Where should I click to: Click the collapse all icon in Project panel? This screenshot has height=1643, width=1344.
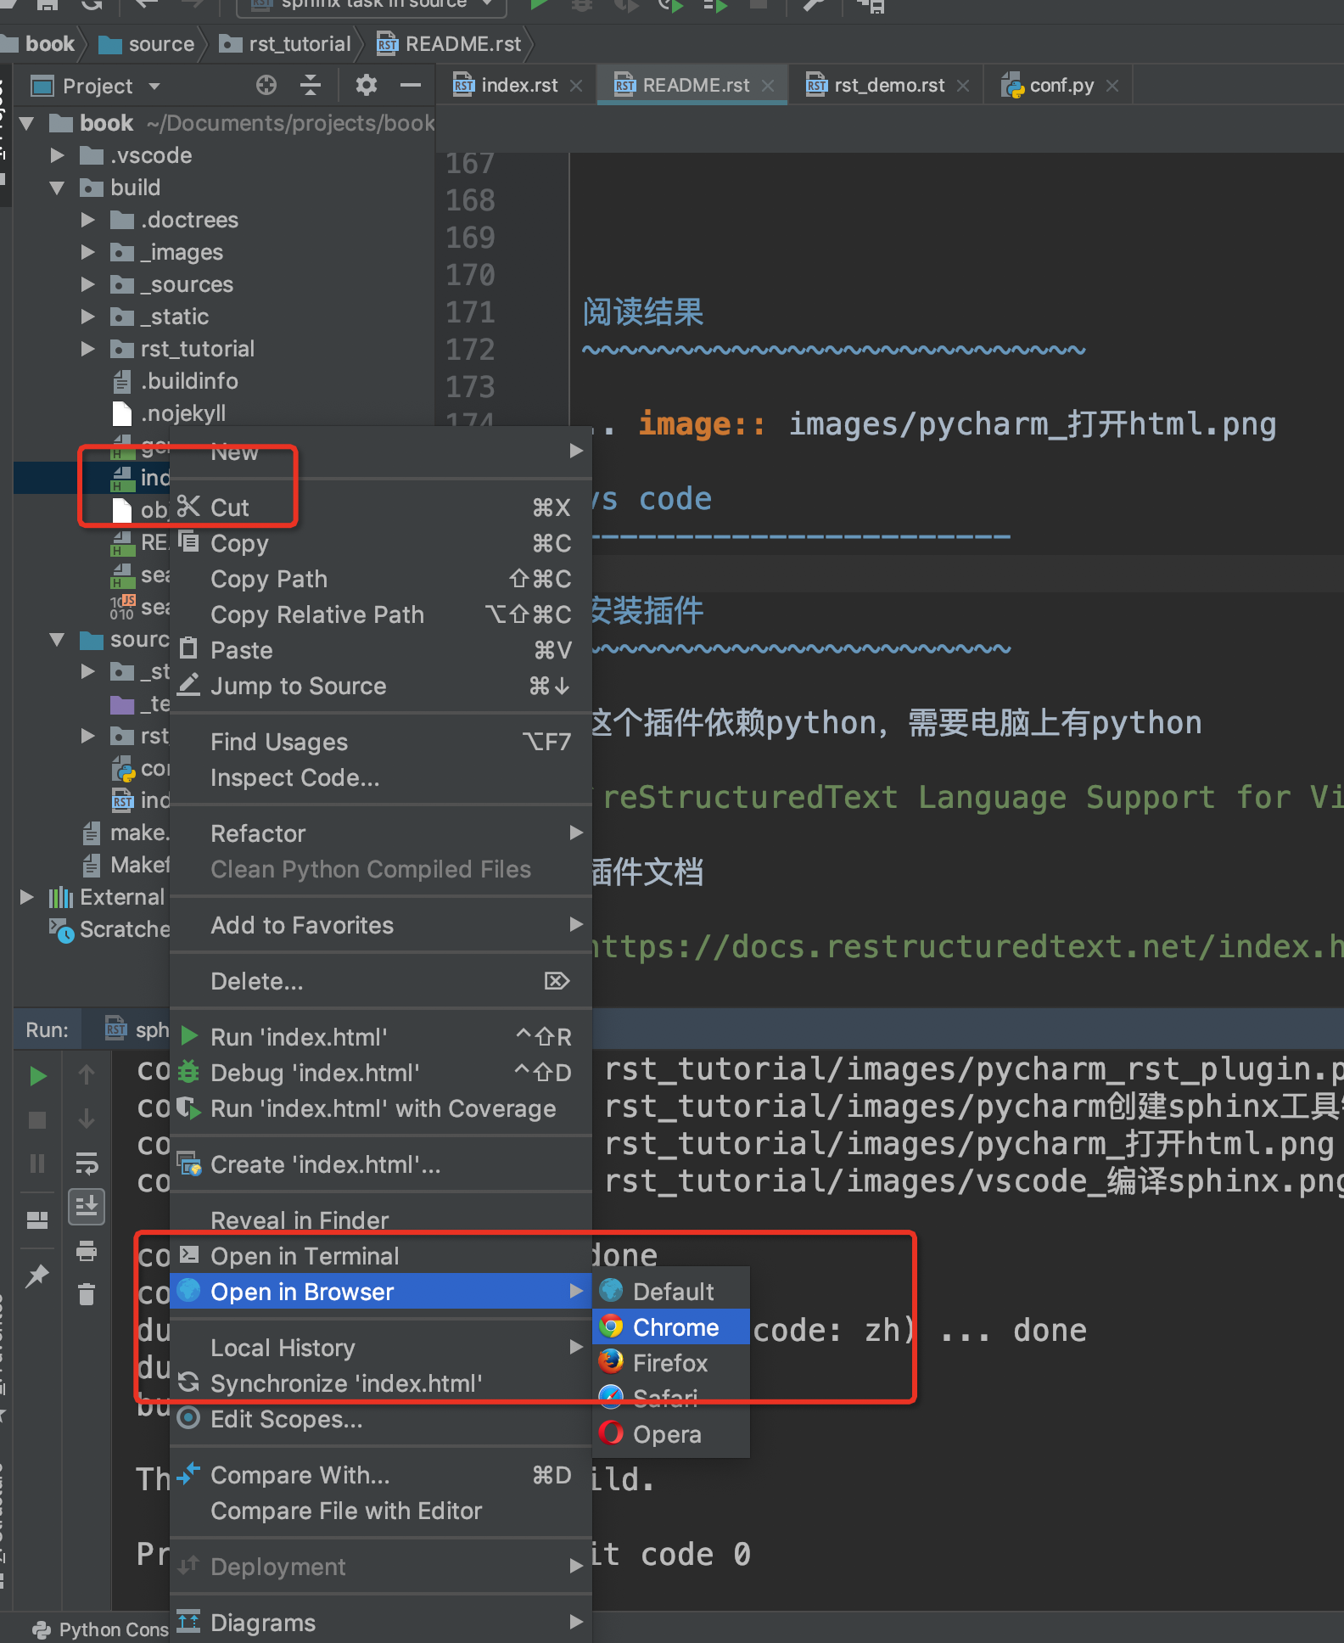coord(311,86)
